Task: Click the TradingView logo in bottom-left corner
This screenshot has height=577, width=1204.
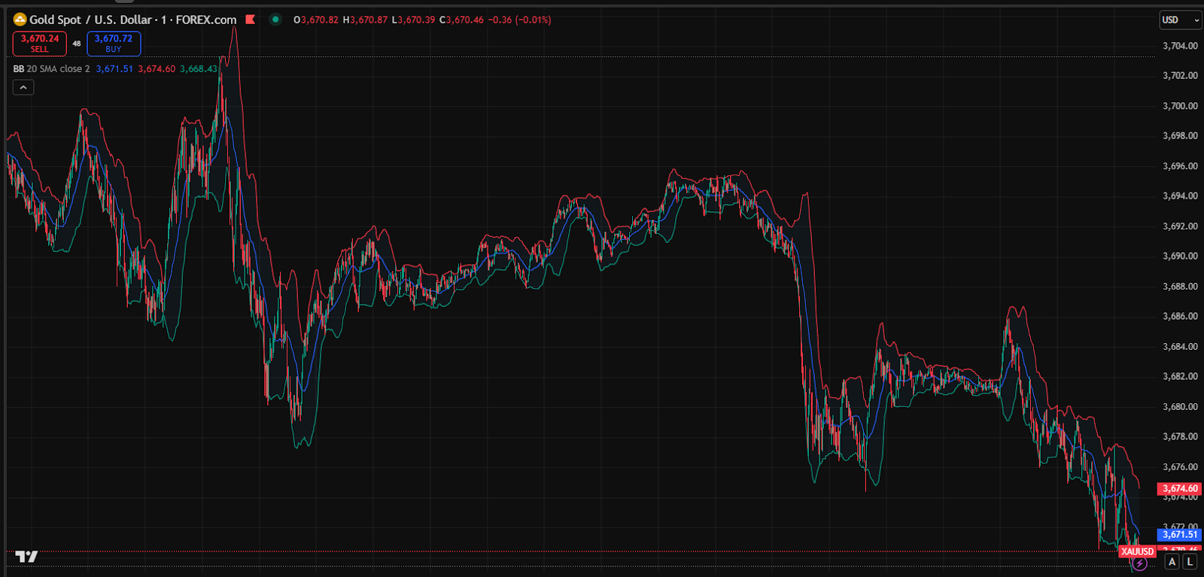Action: pos(26,557)
